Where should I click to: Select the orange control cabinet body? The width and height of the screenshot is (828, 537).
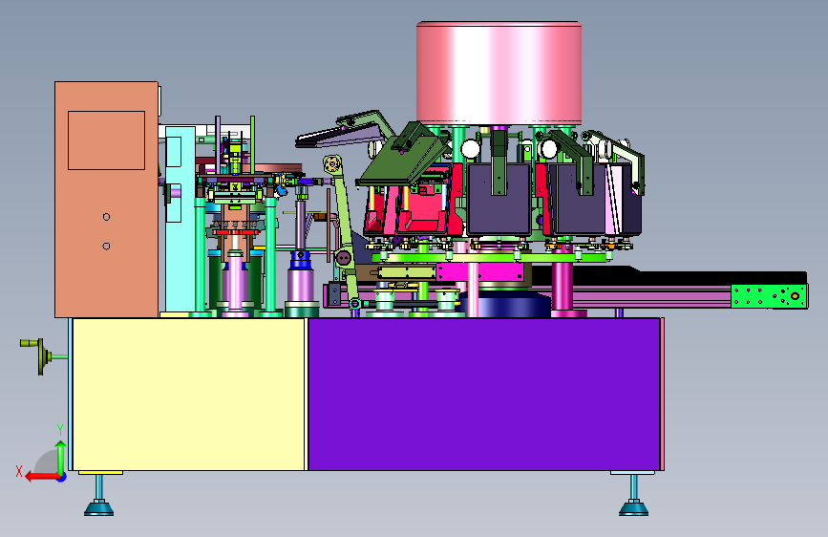[106, 200]
